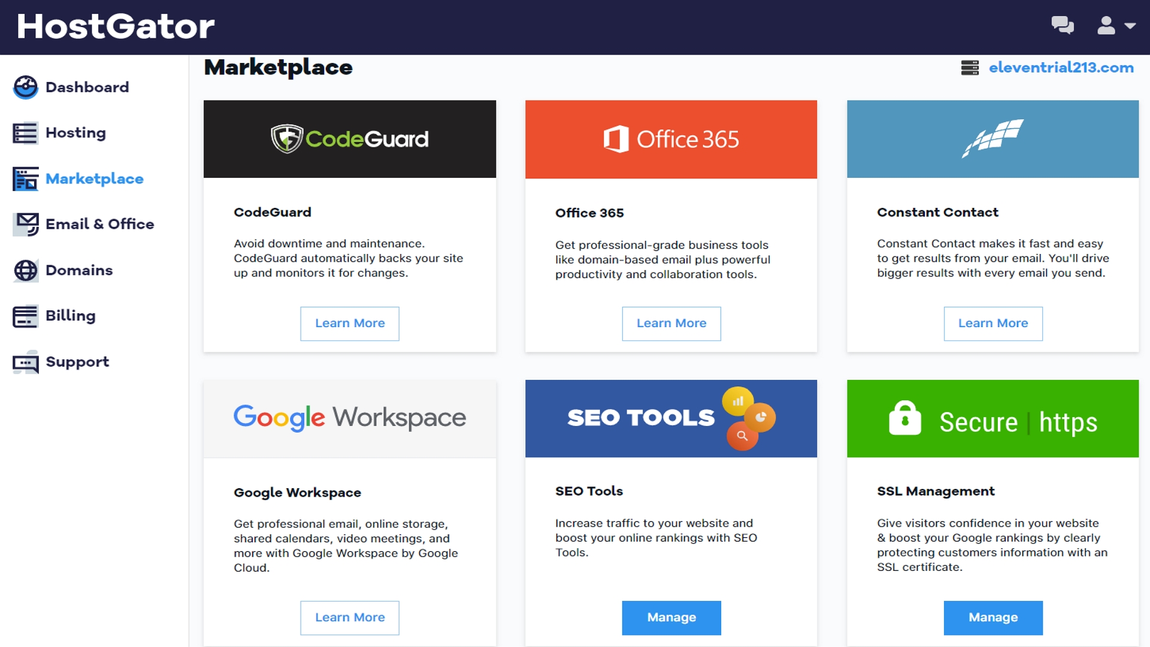Click the CodeGuard shield logo icon
1150x647 pixels.
[287, 138]
